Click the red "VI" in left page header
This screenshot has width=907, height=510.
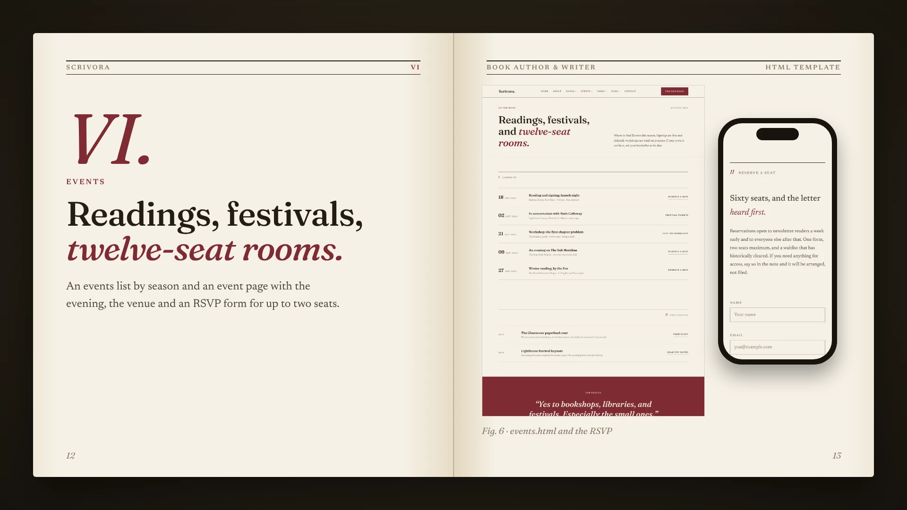click(x=415, y=67)
